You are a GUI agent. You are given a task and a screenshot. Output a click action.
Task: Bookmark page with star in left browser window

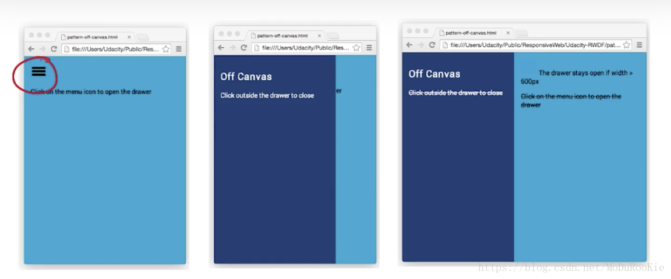coord(166,49)
